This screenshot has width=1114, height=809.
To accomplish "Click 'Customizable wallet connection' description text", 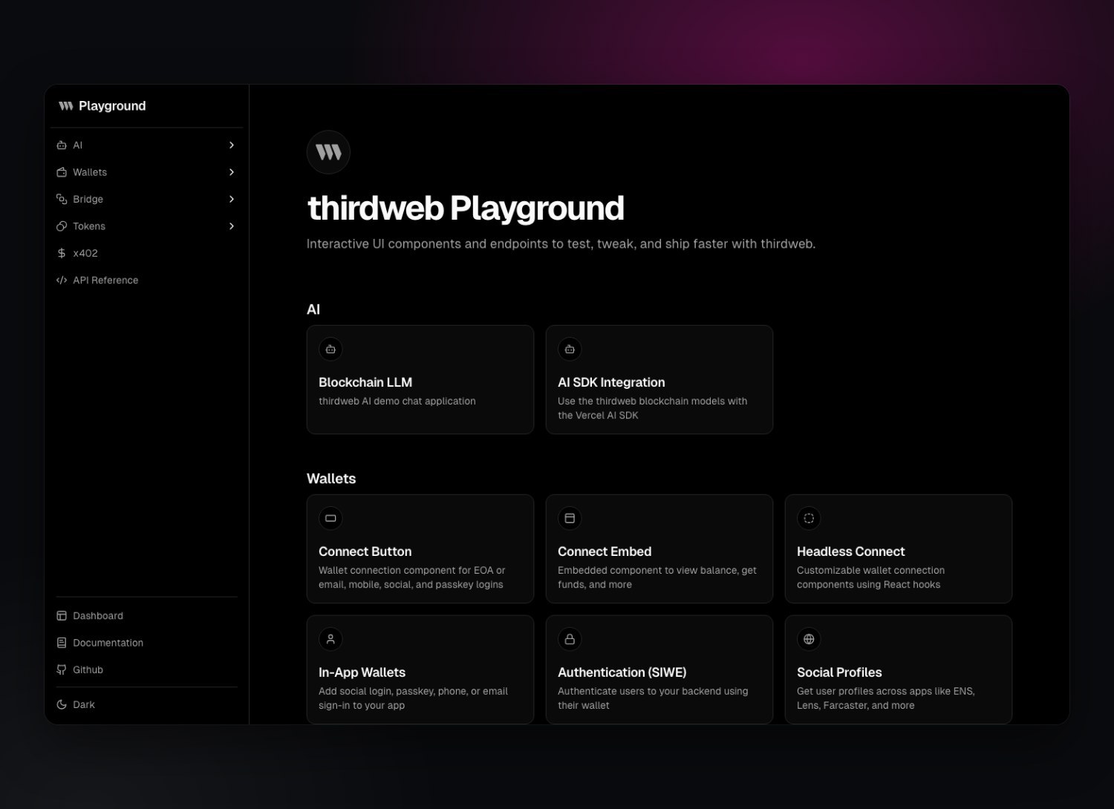I will (871, 577).
